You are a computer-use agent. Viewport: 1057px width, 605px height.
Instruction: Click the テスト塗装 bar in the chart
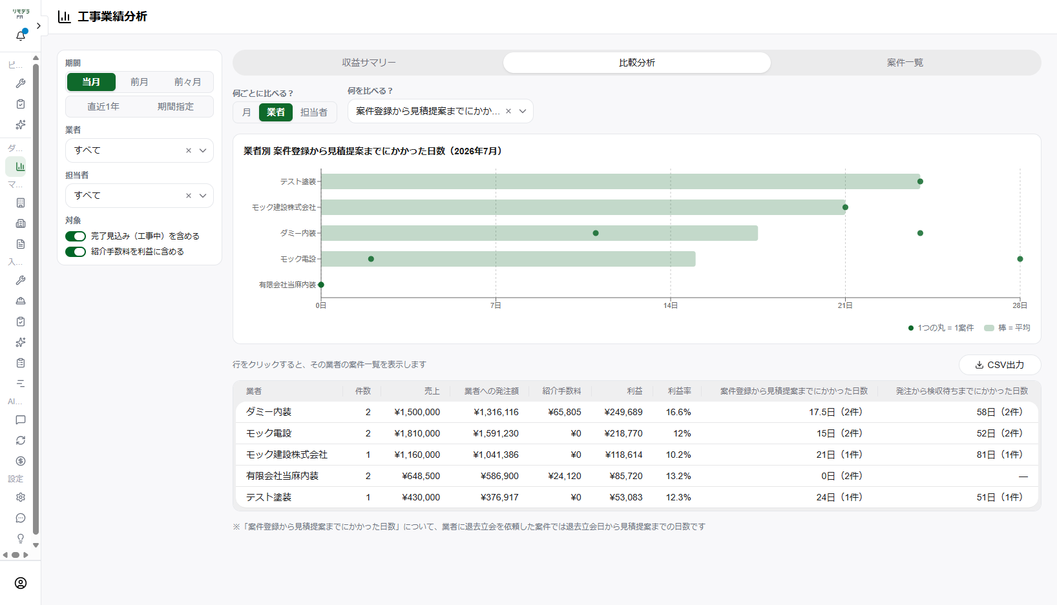(x=620, y=181)
